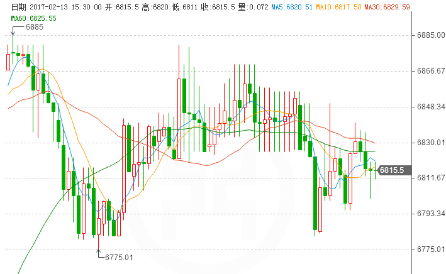Click the 6811.67 axis label
Viewport: 446px width, 274px height.
pyautogui.click(x=431, y=178)
